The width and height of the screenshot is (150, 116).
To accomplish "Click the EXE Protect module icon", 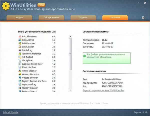I will tap(20, 57).
